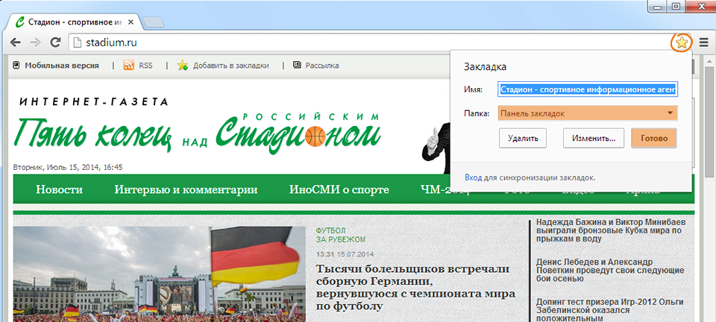Screen dimensions: 716x322
Task: Reload the stadium.ru page
Action: click(x=54, y=42)
